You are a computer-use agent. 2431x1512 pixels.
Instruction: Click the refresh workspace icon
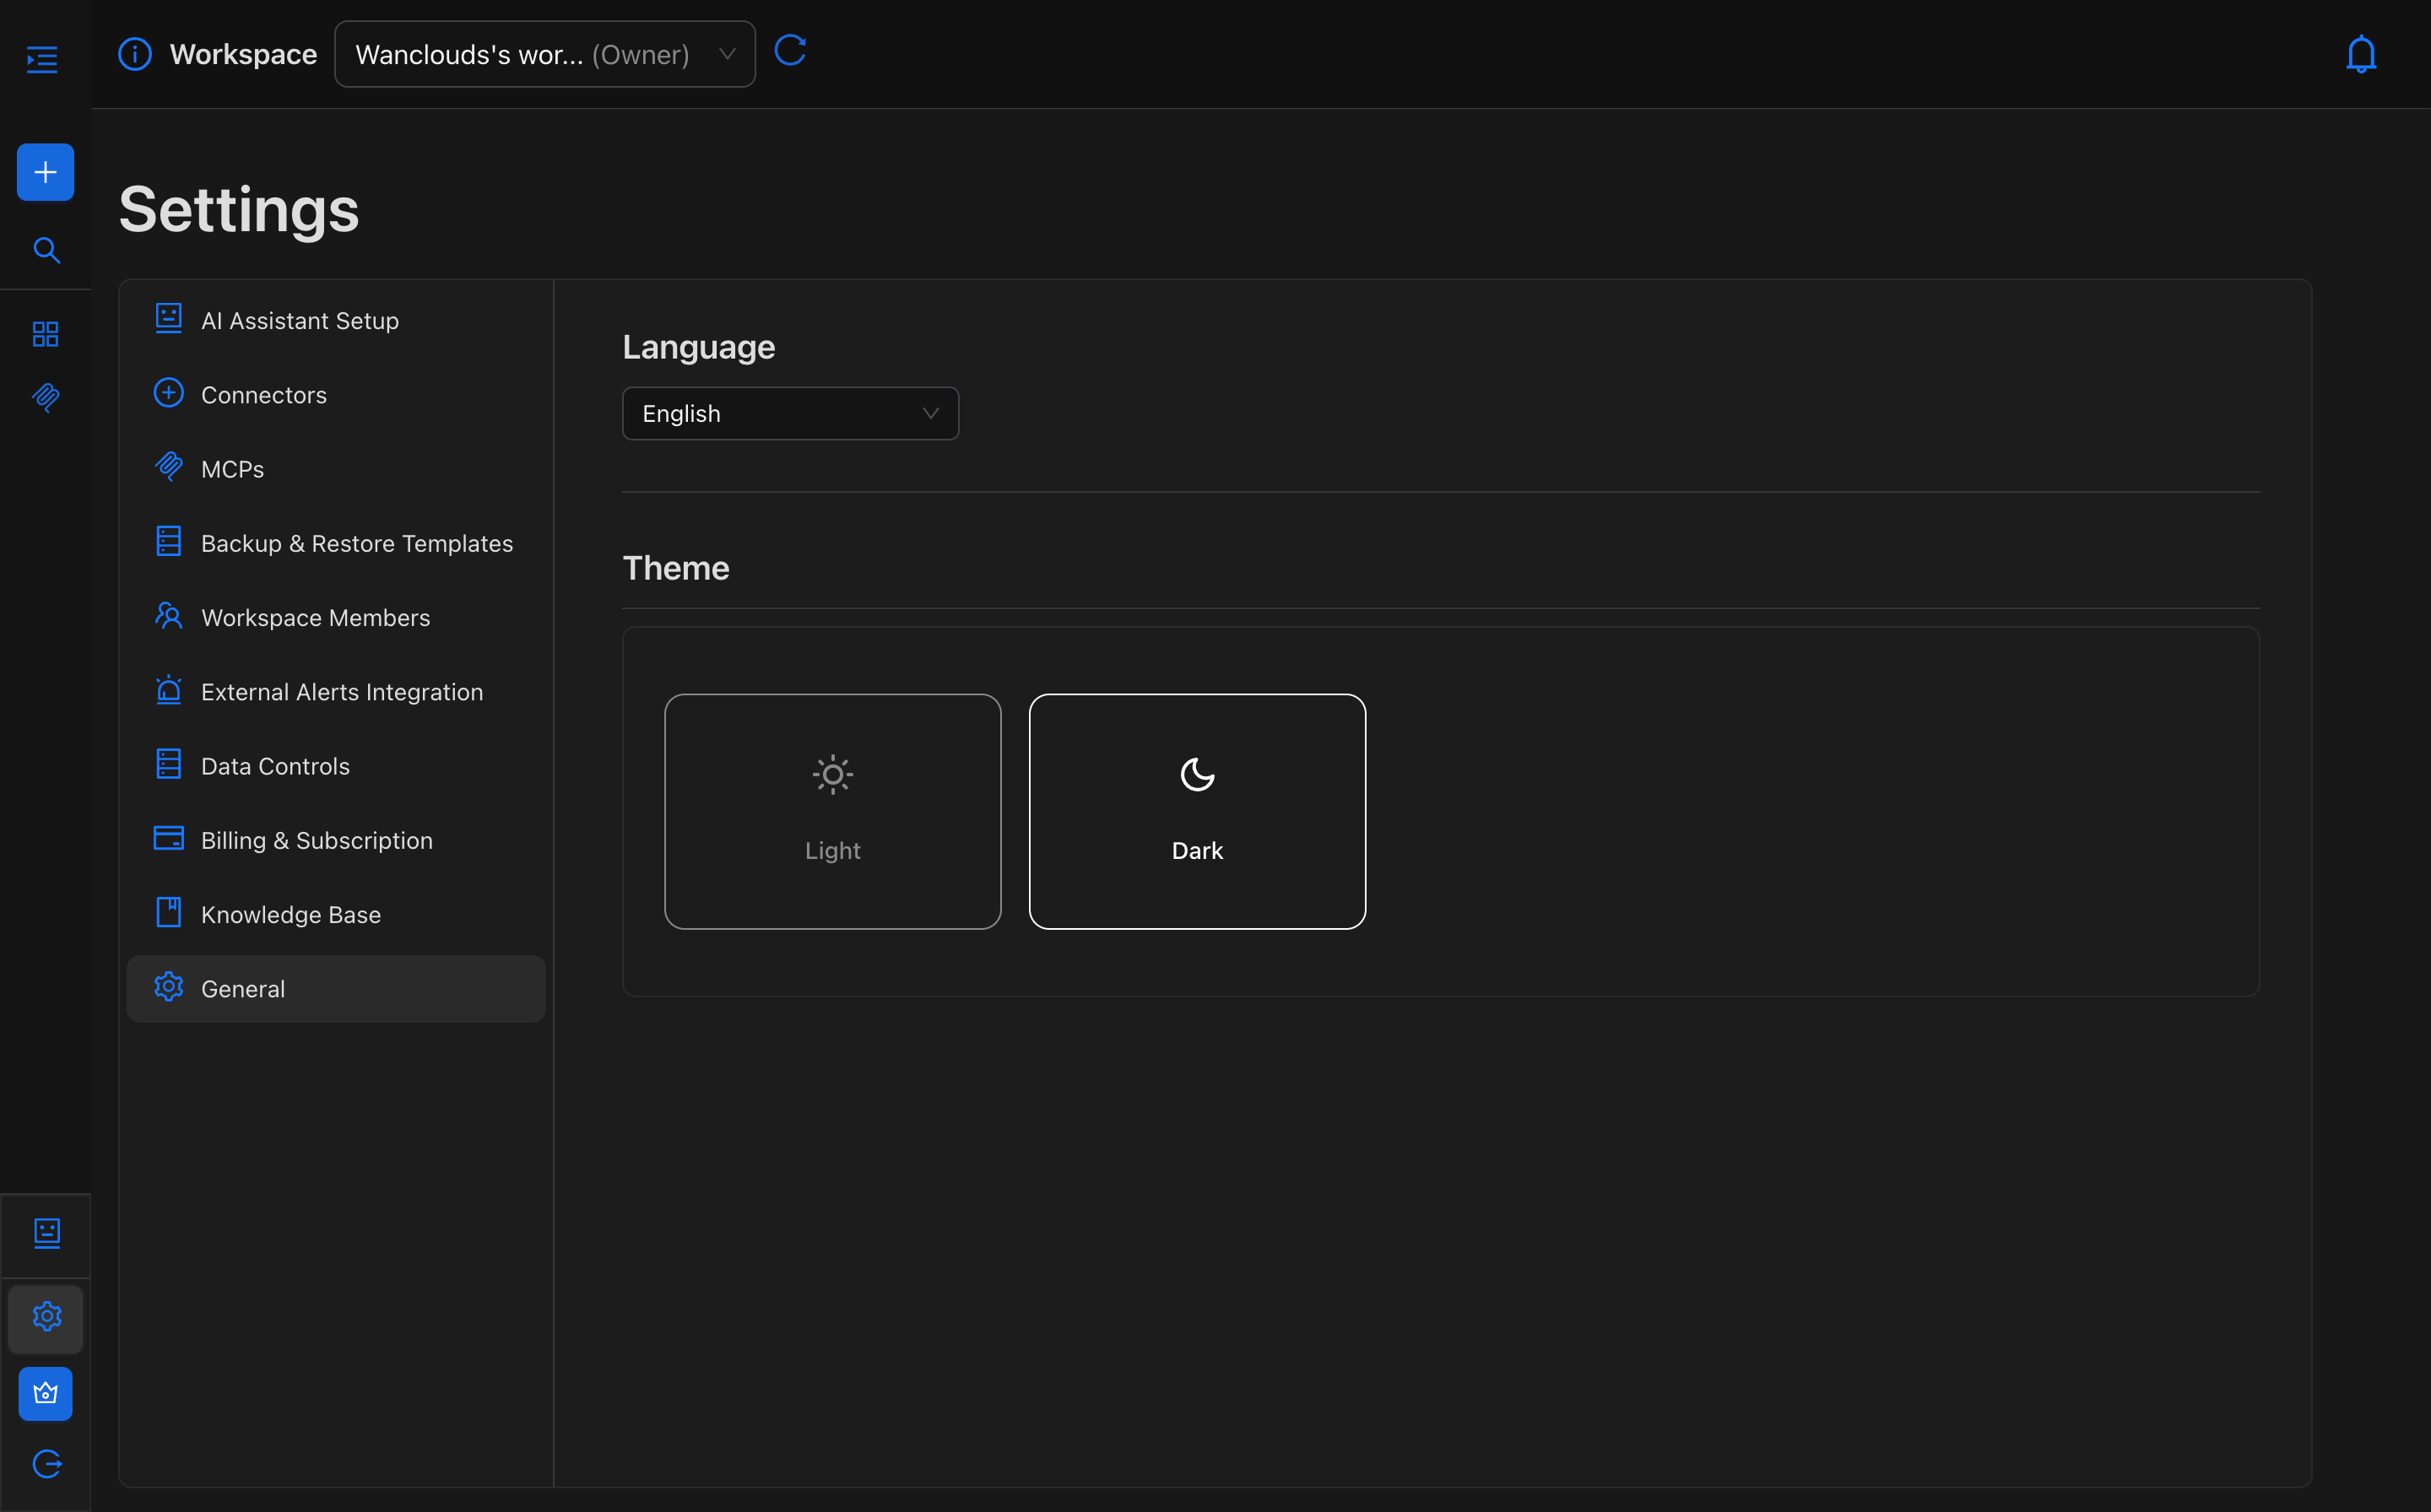(790, 51)
